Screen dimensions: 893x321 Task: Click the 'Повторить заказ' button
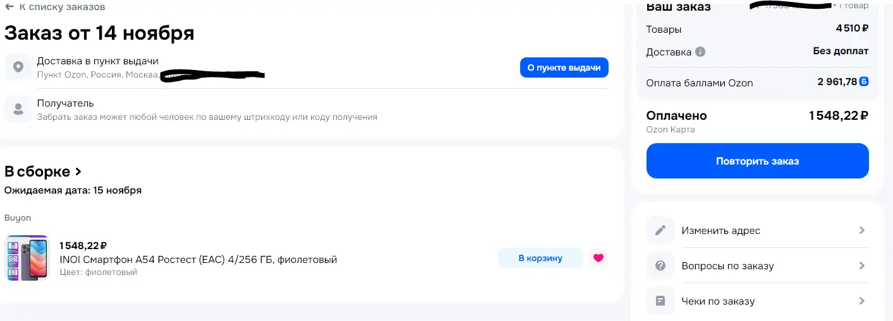tap(757, 161)
